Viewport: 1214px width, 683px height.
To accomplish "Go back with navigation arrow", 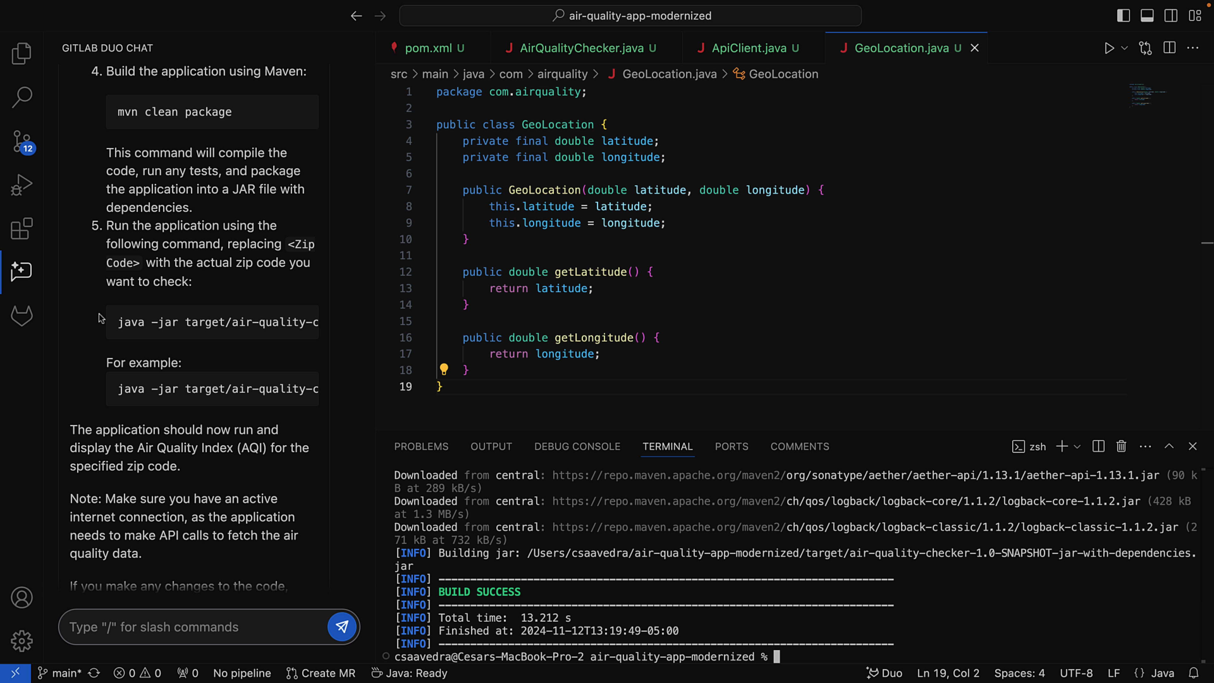I will click(356, 16).
